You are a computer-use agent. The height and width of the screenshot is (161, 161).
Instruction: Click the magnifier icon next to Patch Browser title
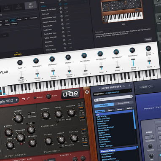[123, 86]
